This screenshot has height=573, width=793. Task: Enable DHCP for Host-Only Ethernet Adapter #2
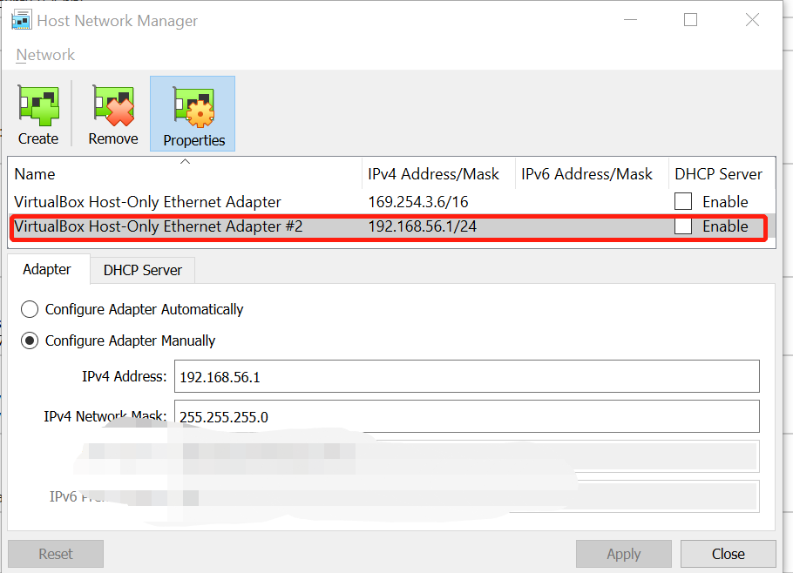(683, 226)
